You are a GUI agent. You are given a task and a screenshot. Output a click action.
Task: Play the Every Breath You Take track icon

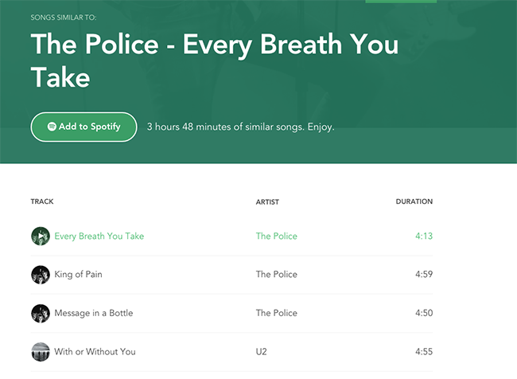point(41,236)
